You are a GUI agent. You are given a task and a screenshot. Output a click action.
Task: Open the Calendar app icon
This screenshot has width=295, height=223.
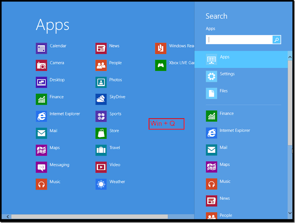(x=41, y=48)
